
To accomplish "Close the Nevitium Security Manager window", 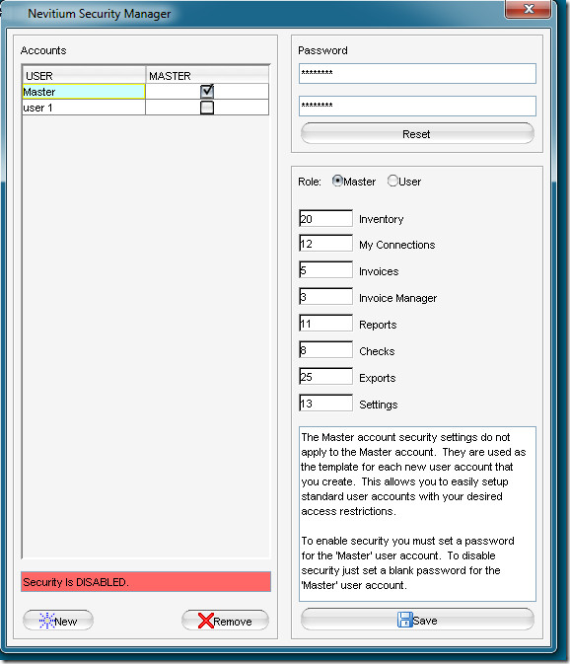I will coord(529,9).
